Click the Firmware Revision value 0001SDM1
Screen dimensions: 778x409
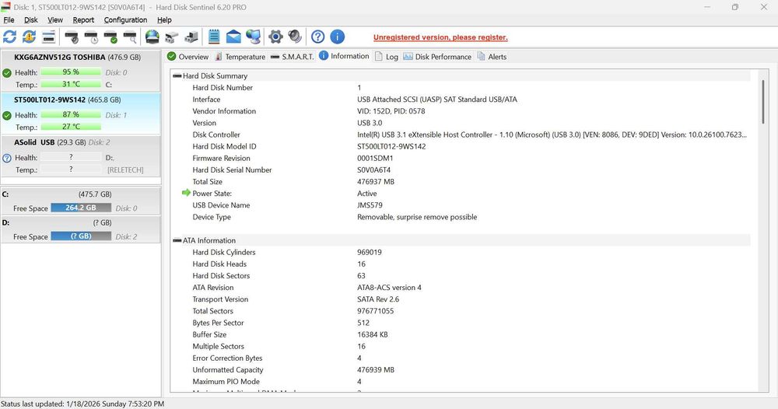click(375, 158)
